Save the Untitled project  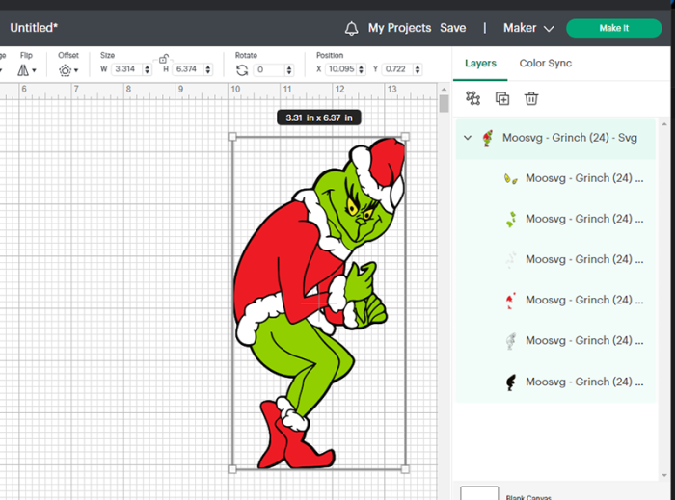pyautogui.click(x=452, y=28)
